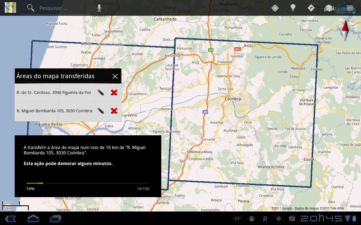Edit the Figueira da Foz area entry

pos(101,92)
